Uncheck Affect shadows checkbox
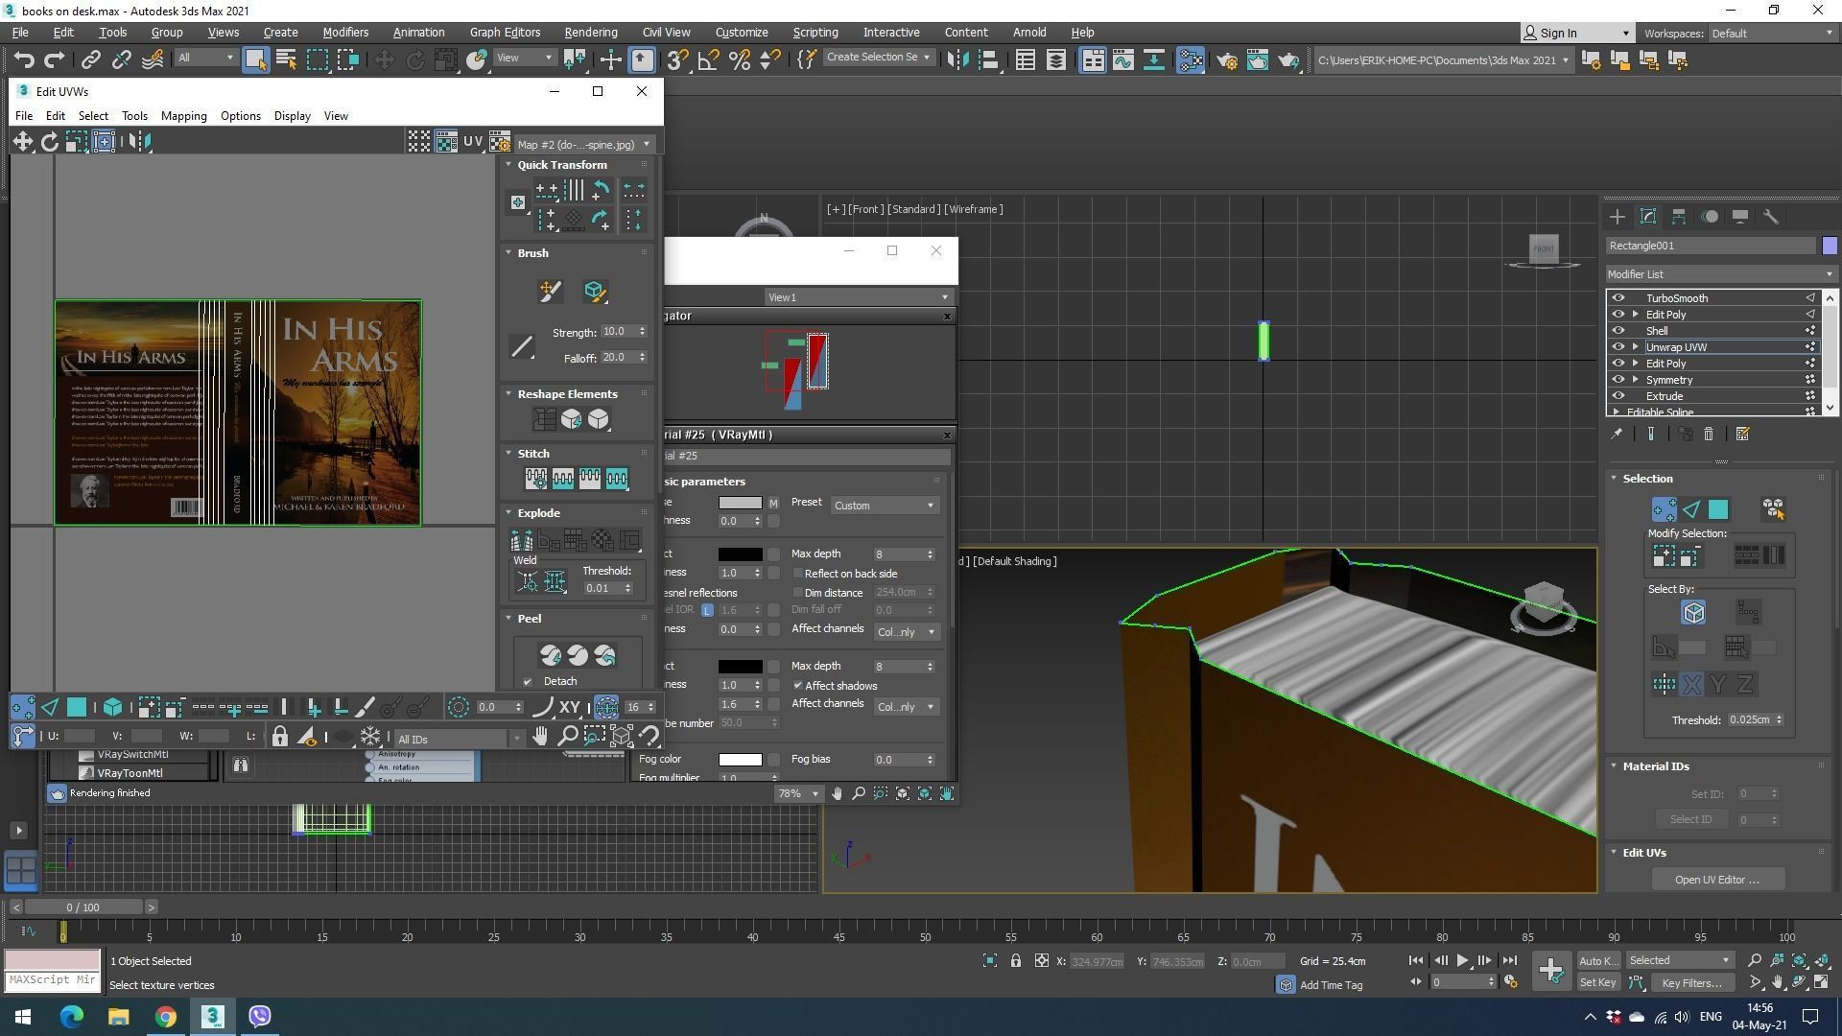Screen dimensions: 1842x1036 click(x=798, y=686)
